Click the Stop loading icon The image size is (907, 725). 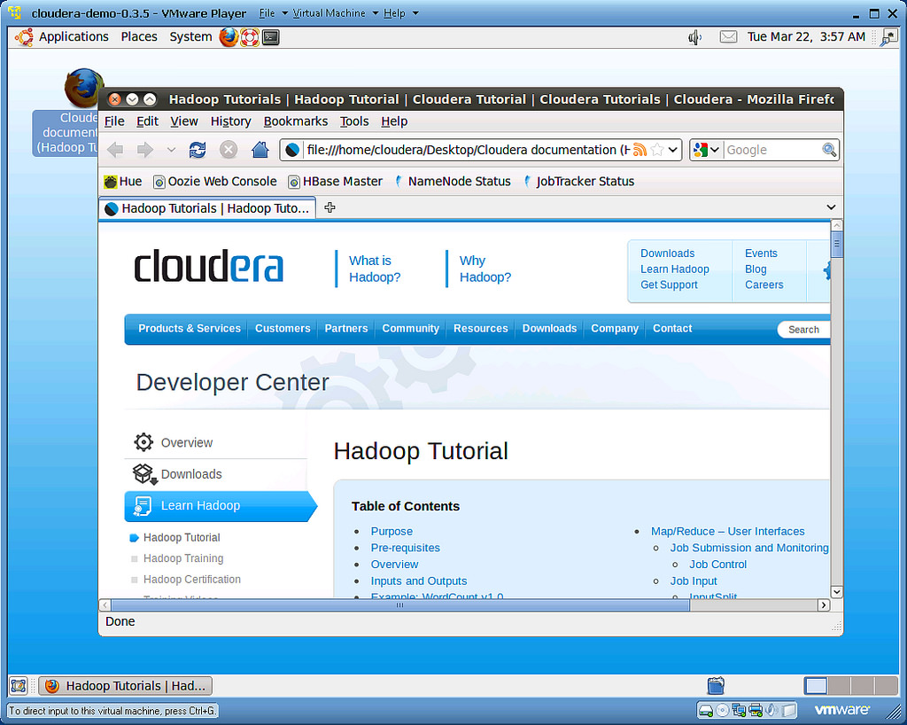pyautogui.click(x=228, y=149)
